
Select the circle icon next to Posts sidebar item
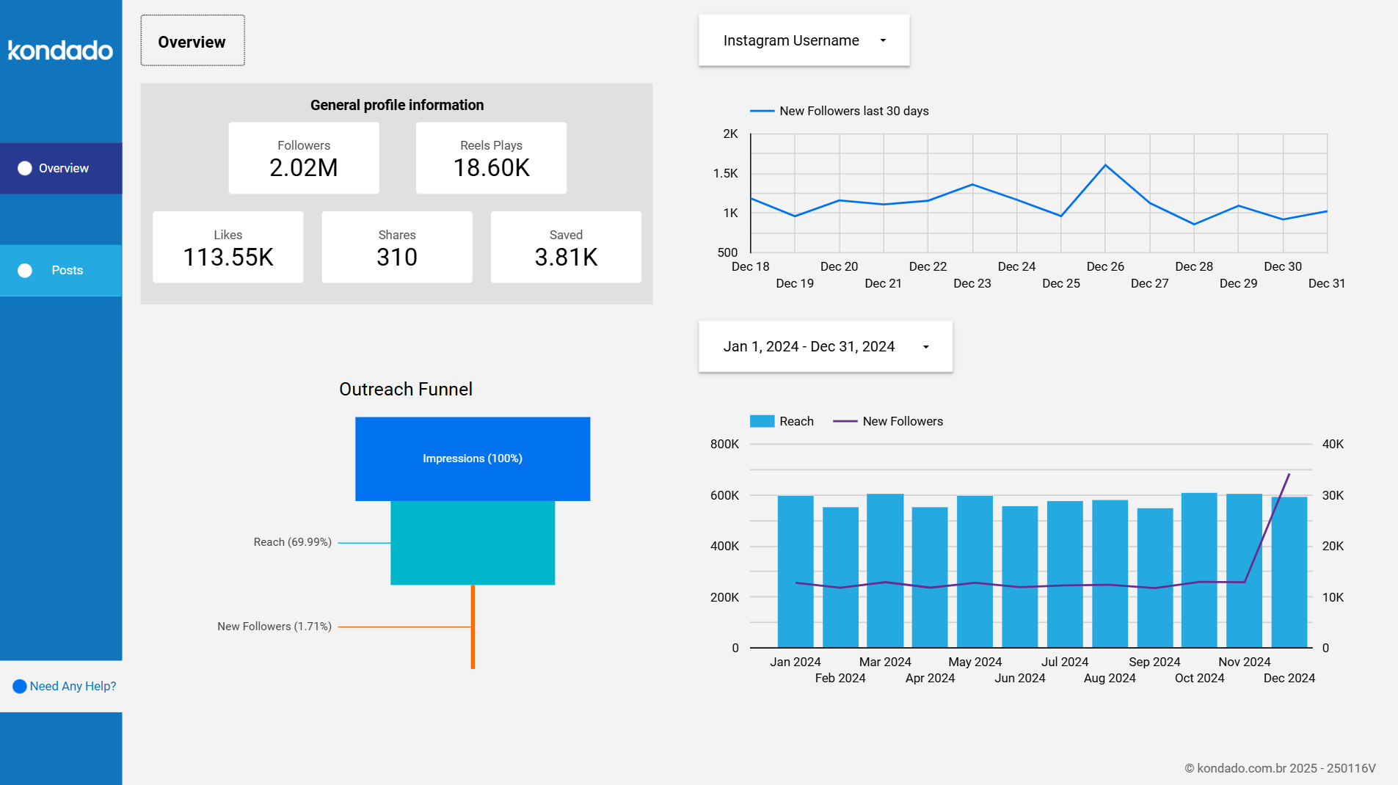tap(25, 270)
